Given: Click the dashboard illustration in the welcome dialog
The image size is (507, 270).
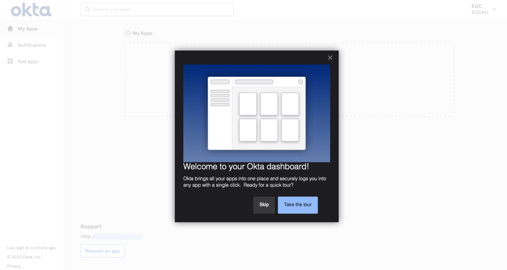Looking at the screenshot, I should pyautogui.click(x=256, y=113).
